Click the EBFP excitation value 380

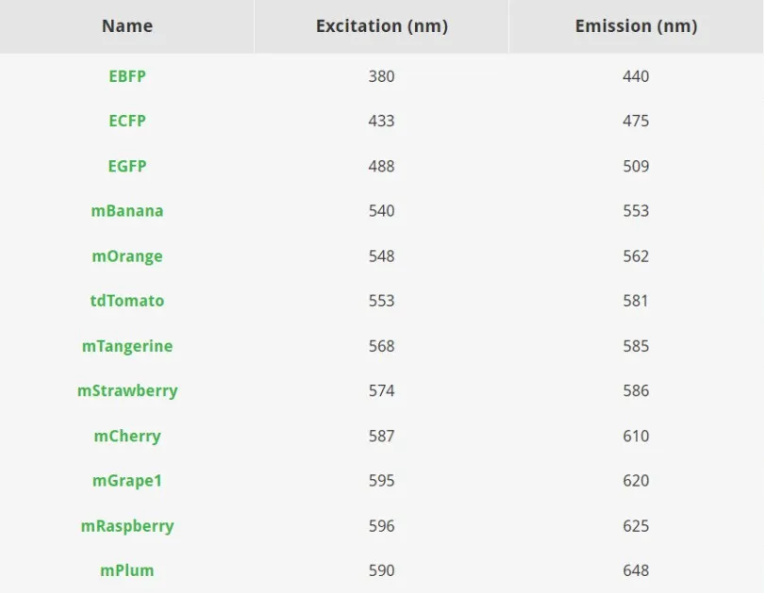coord(381,76)
